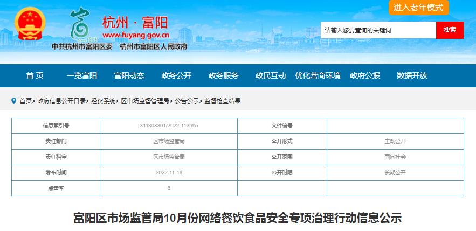Toggle 进入老年模式 senior mode
The width and height of the screenshot is (476, 231).
[418, 8]
